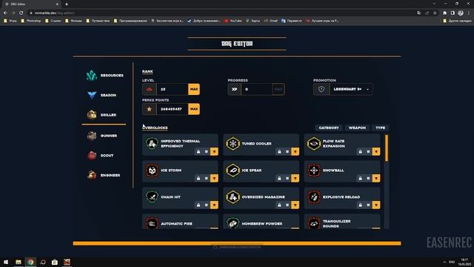This screenshot has height=267, width=474.
Task: Click orange arrow button on Explosive Reload
Action: pos(376,205)
